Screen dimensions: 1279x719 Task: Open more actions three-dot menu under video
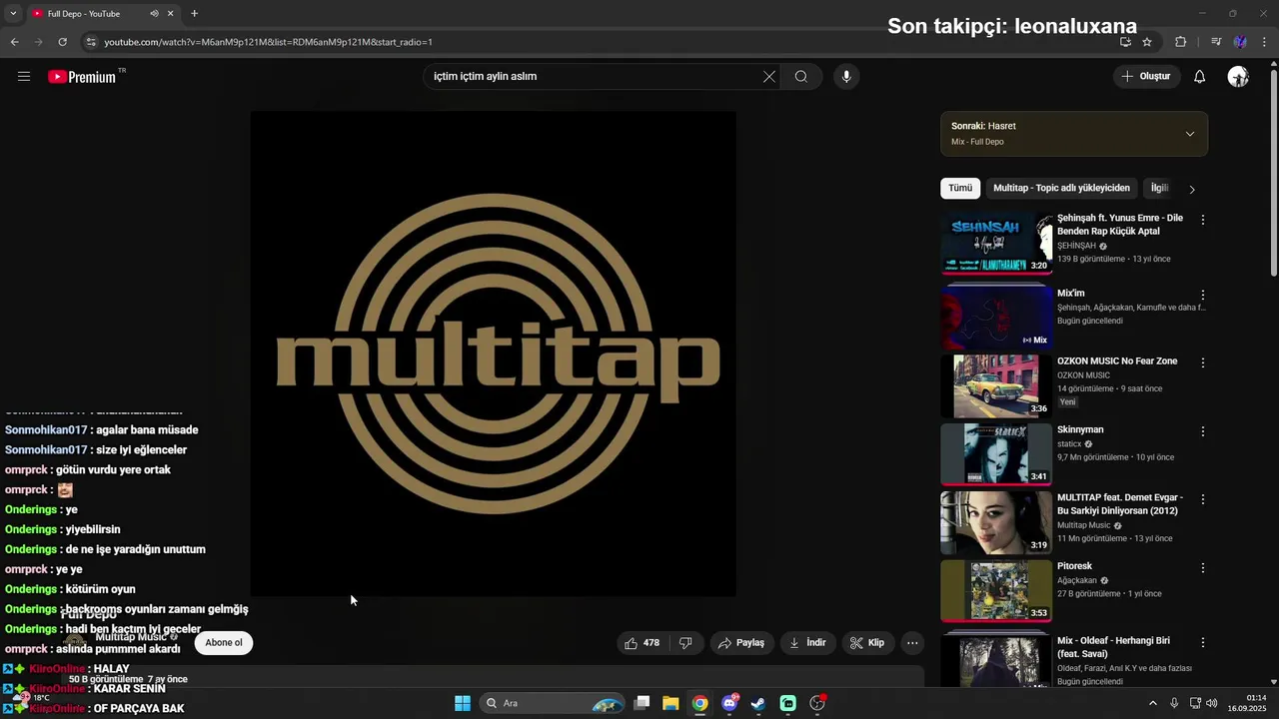(912, 643)
